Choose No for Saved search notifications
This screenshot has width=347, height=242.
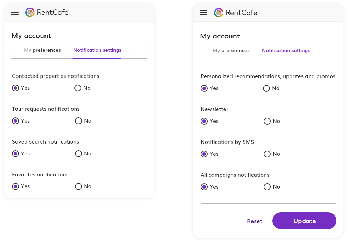point(78,154)
